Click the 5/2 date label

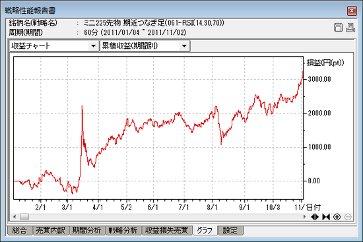coord(127,207)
